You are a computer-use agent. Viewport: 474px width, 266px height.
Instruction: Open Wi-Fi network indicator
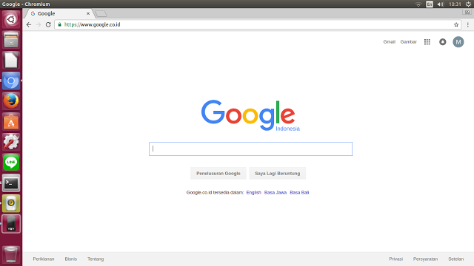[418, 4]
